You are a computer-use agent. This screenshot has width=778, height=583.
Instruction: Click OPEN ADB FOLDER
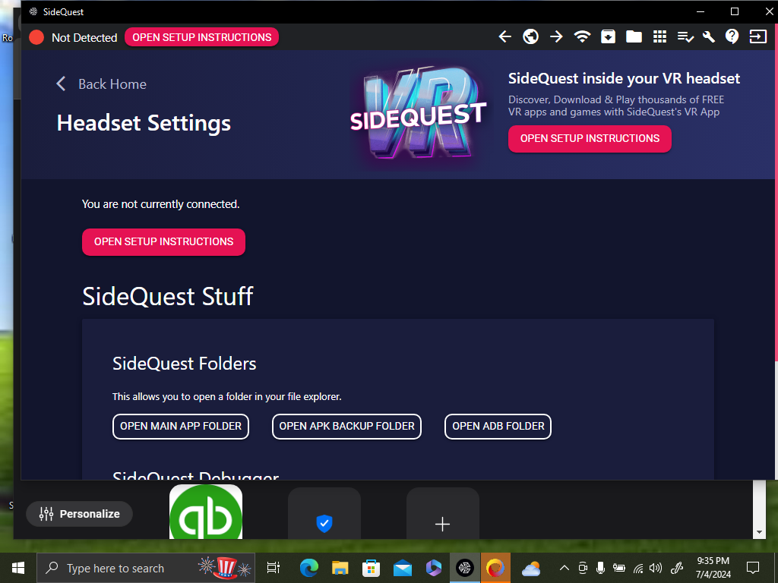[498, 426]
